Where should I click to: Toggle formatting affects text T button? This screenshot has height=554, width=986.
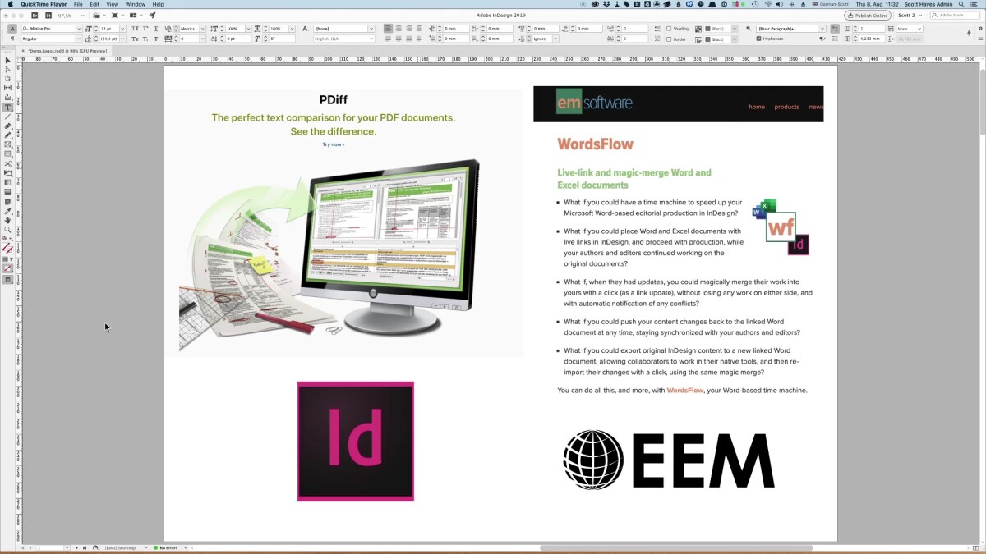click(11, 259)
